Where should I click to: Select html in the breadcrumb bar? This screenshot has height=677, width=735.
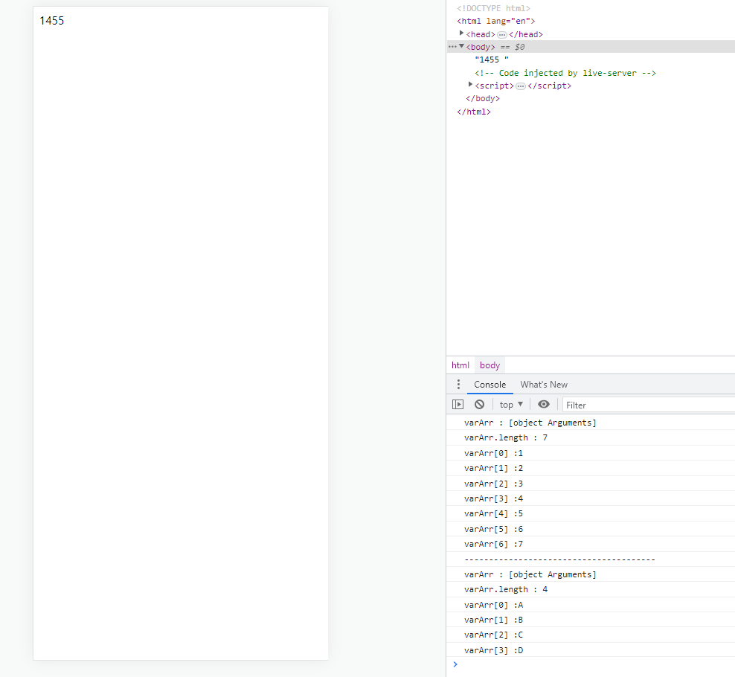[460, 365]
